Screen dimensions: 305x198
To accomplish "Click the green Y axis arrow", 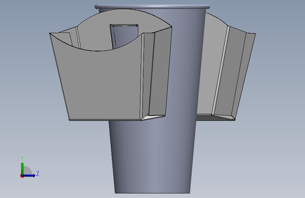I will pos(23,168).
